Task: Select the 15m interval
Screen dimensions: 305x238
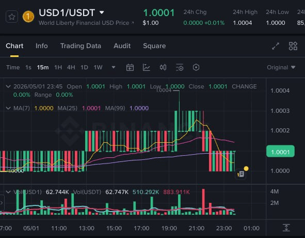Action: 43,67
